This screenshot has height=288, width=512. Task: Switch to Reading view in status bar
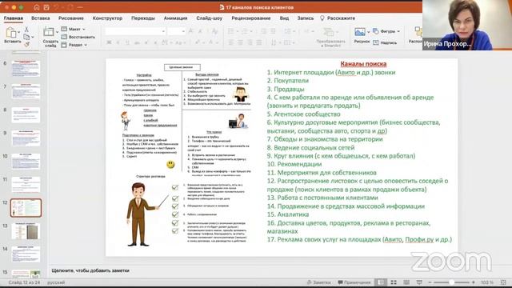click(x=406, y=282)
